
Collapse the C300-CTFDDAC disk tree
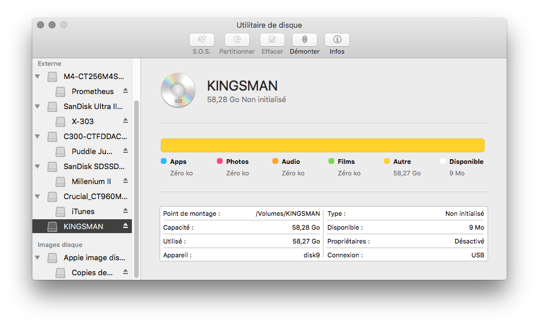pyautogui.click(x=38, y=136)
